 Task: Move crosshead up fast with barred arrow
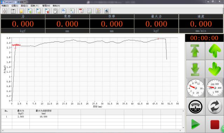point(195,51)
